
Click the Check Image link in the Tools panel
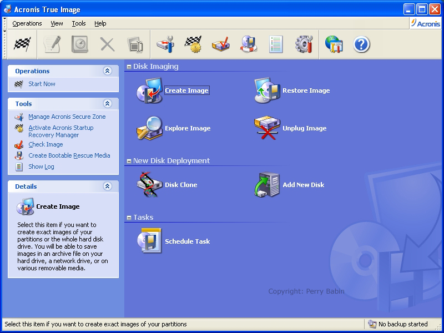(46, 144)
